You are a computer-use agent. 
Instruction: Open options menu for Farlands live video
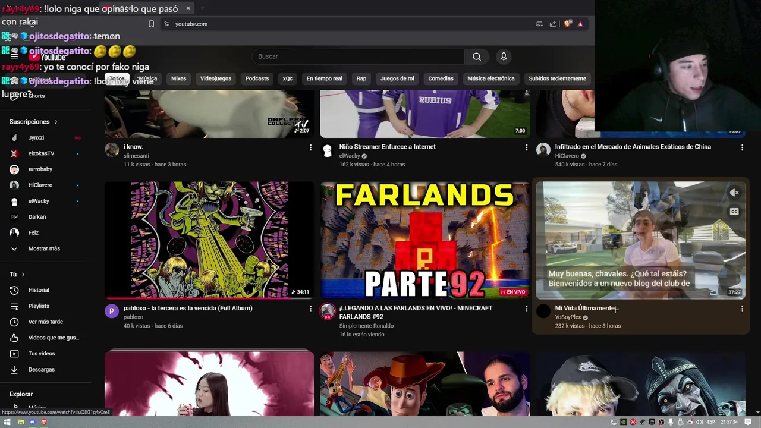coord(526,309)
